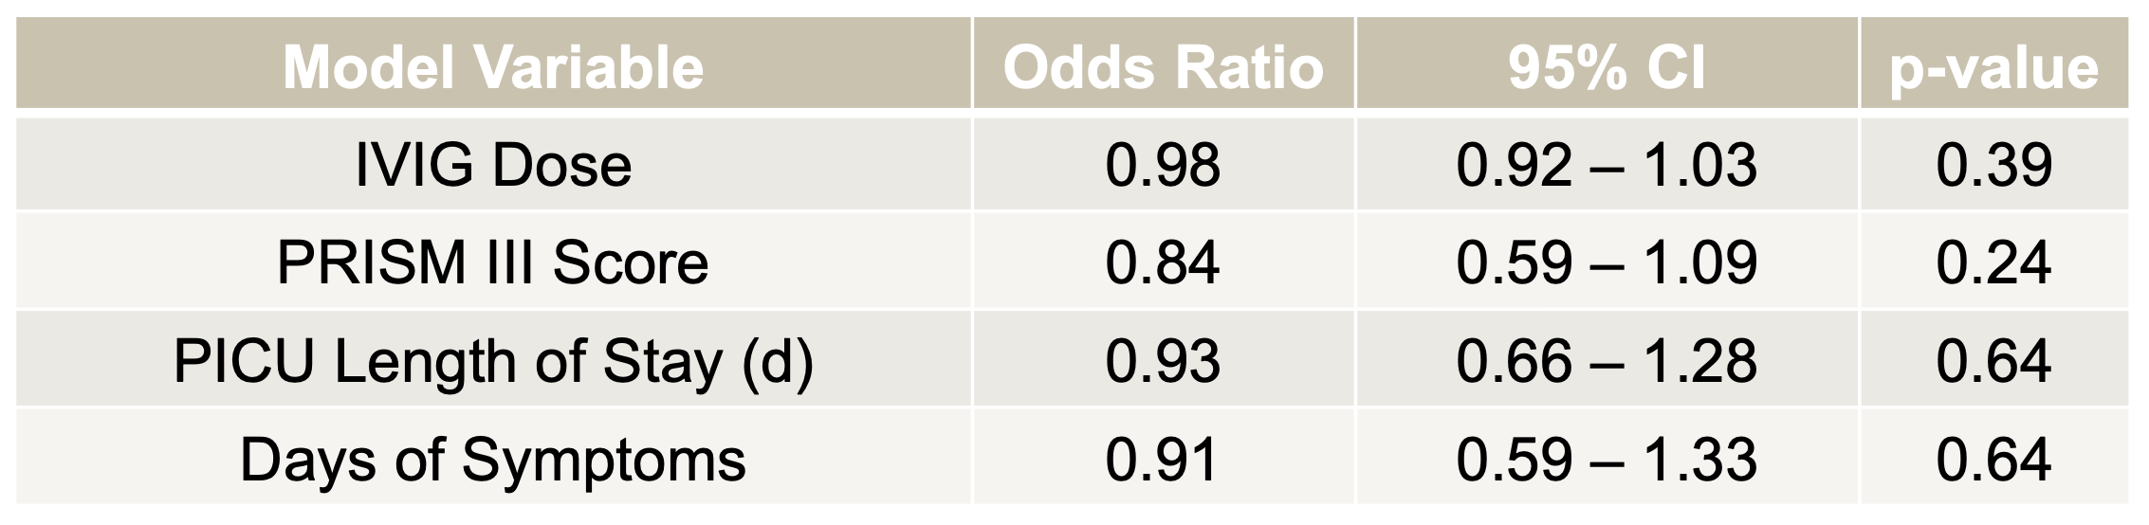Click the 95% CI header cell

click(x=1607, y=63)
